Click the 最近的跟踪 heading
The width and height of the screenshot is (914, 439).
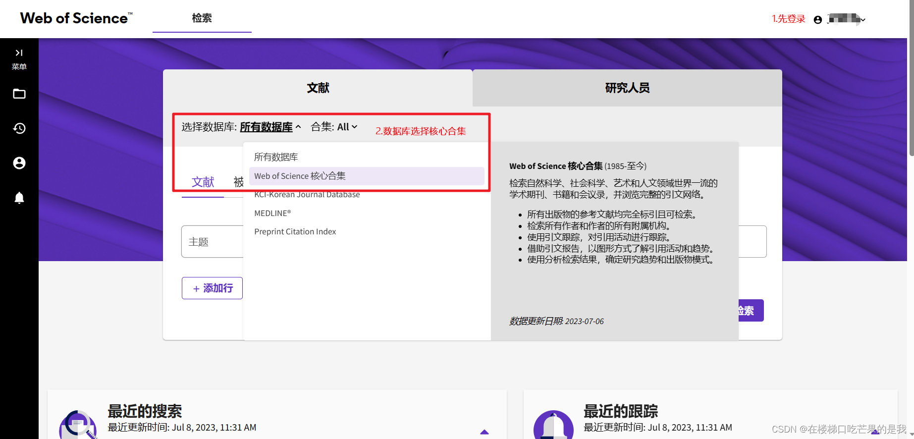tap(621, 411)
